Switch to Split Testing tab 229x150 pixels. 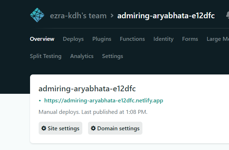[x=46, y=56]
